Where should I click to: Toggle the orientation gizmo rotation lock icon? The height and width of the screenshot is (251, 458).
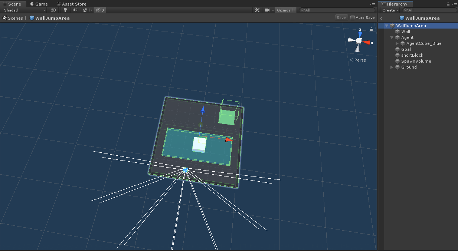tap(371, 29)
